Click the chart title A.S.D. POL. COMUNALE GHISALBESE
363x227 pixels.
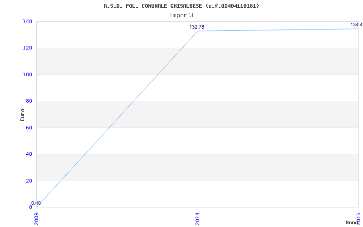coord(181,6)
